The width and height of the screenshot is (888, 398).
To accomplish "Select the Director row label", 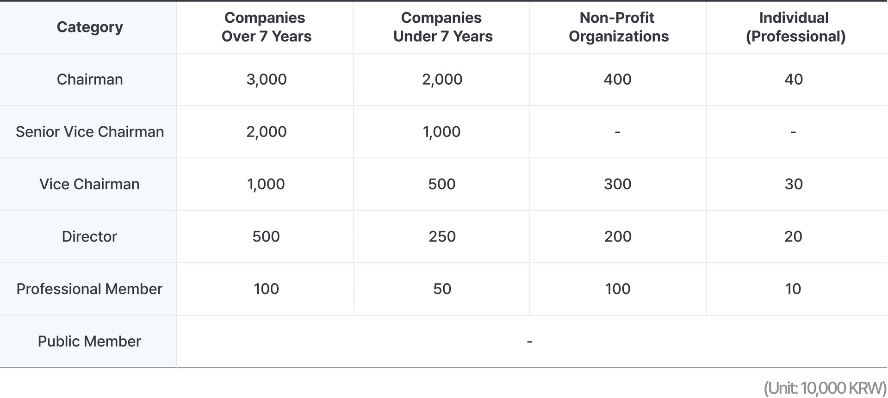I will (x=89, y=236).
